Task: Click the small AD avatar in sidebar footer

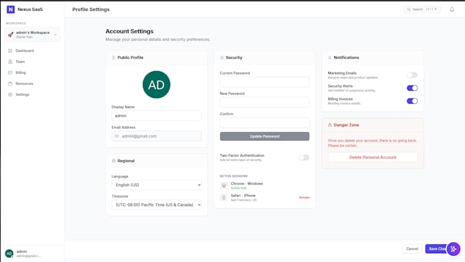Action: coord(9,253)
